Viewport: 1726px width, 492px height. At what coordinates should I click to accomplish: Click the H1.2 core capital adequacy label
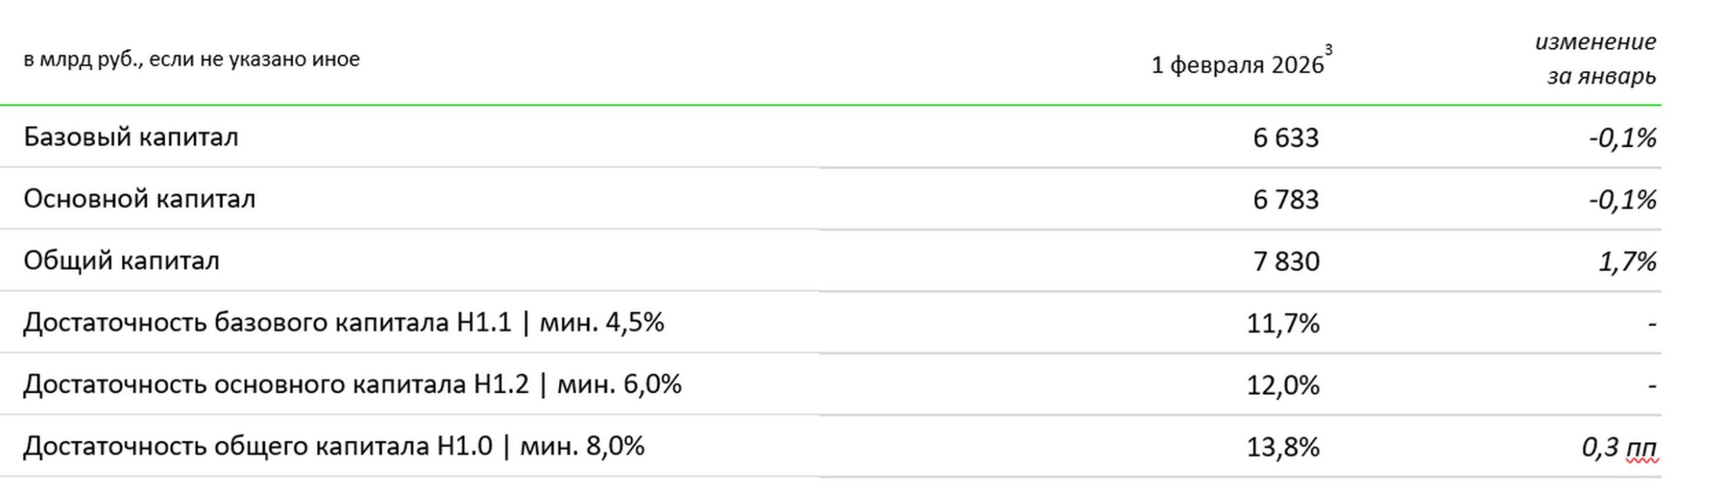(x=352, y=384)
